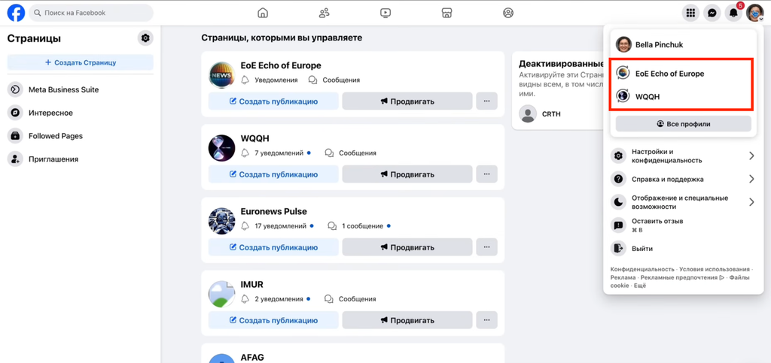The image size is (771, 363).
Task: Click Все профили button
Action: 684,124
